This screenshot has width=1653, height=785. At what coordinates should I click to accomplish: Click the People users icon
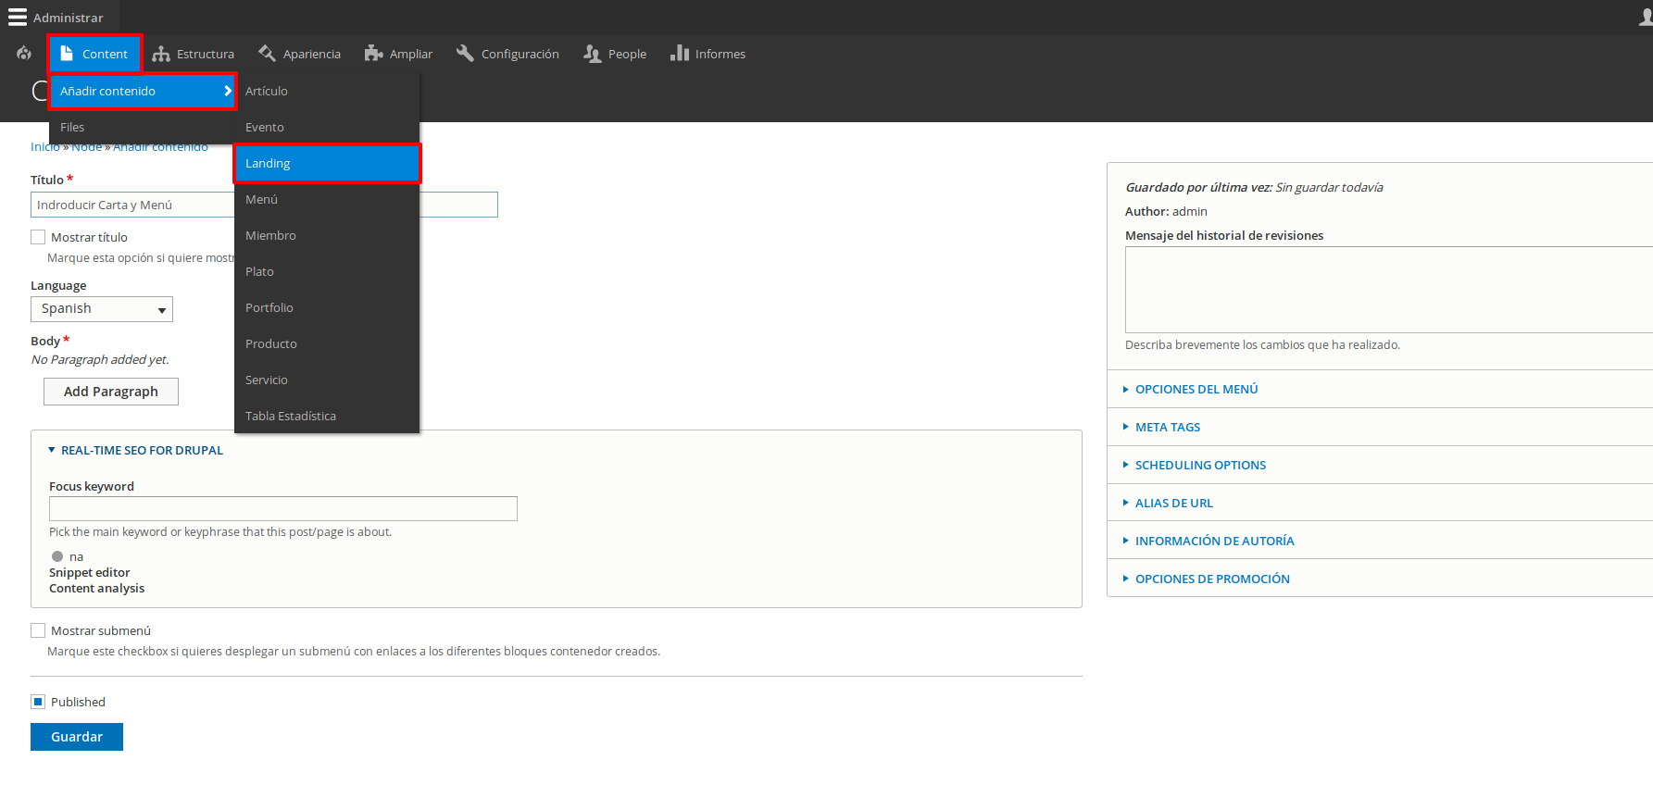click(593, 54)
